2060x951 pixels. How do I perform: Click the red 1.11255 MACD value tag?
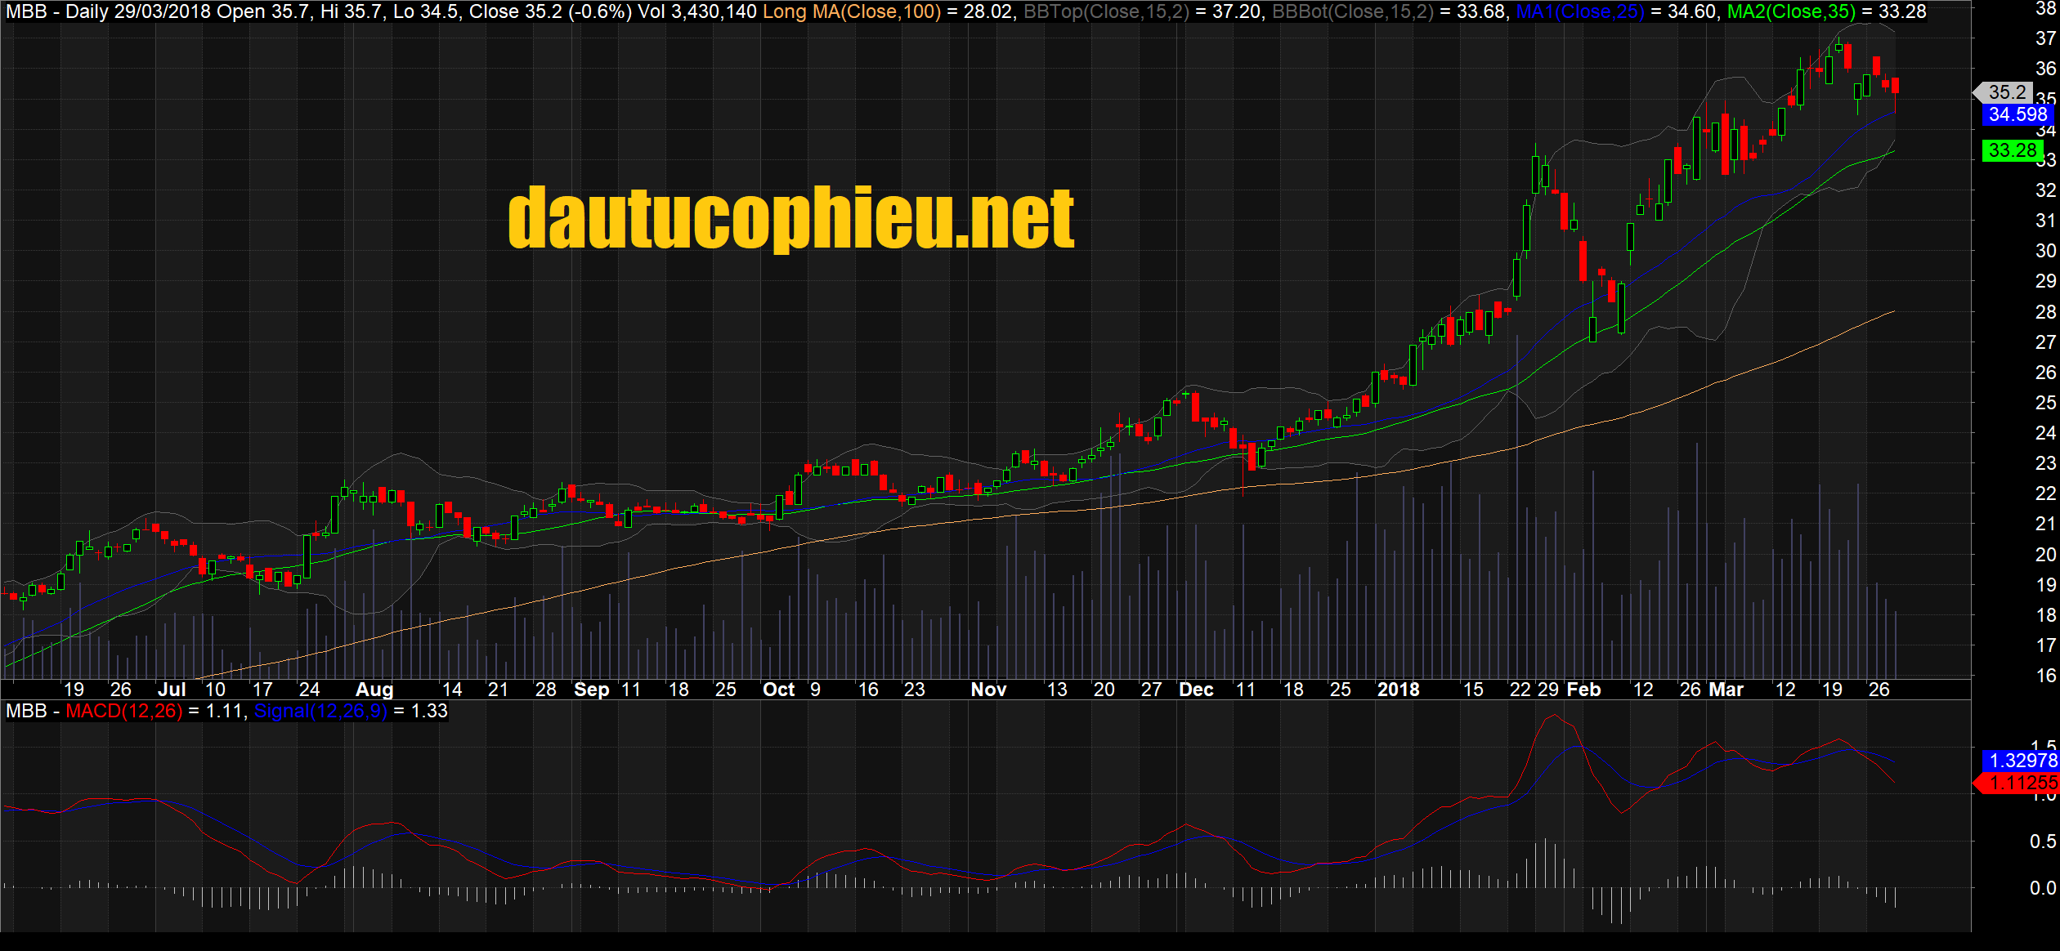pos(2017,784)
